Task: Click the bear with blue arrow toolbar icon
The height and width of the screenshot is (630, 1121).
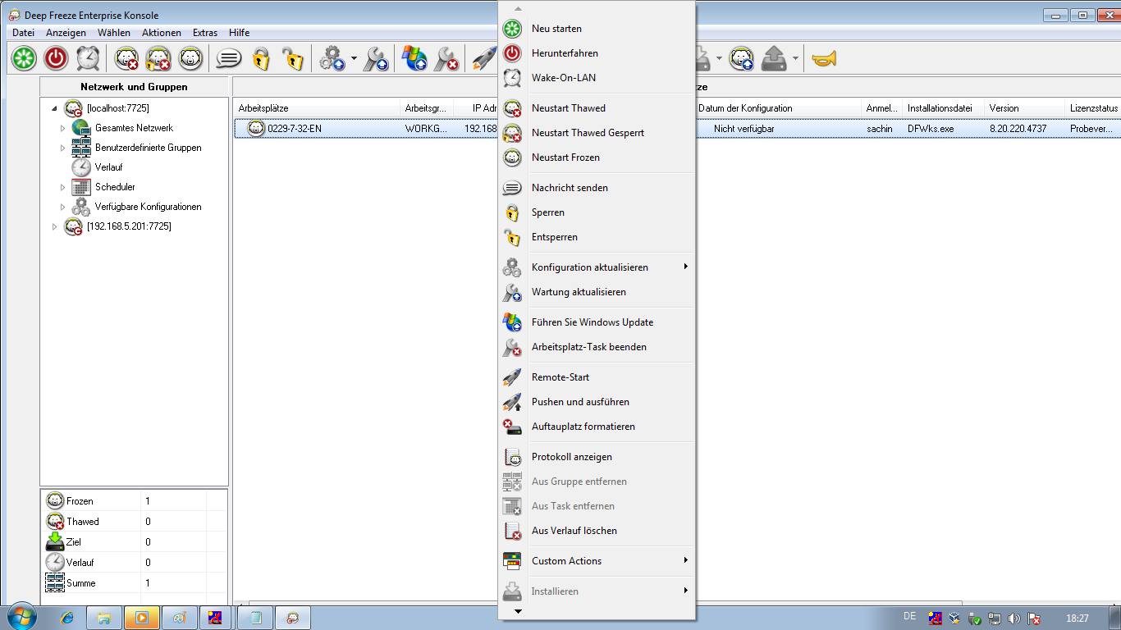Action: [x=742, y=58]
